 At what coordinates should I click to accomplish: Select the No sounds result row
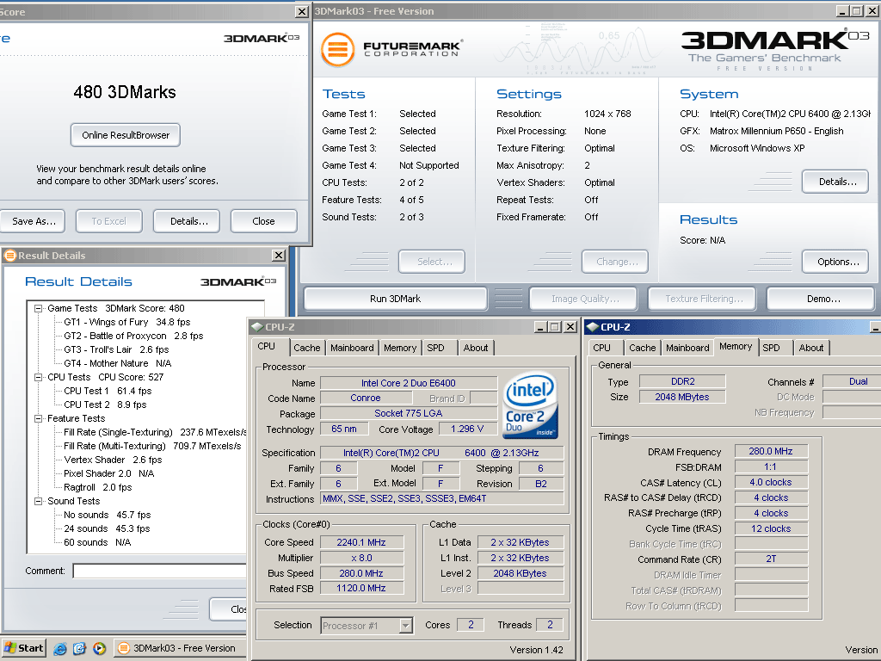click(107, 515)
